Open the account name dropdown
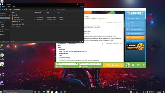The image size is (165, 93). coord(67,64)
